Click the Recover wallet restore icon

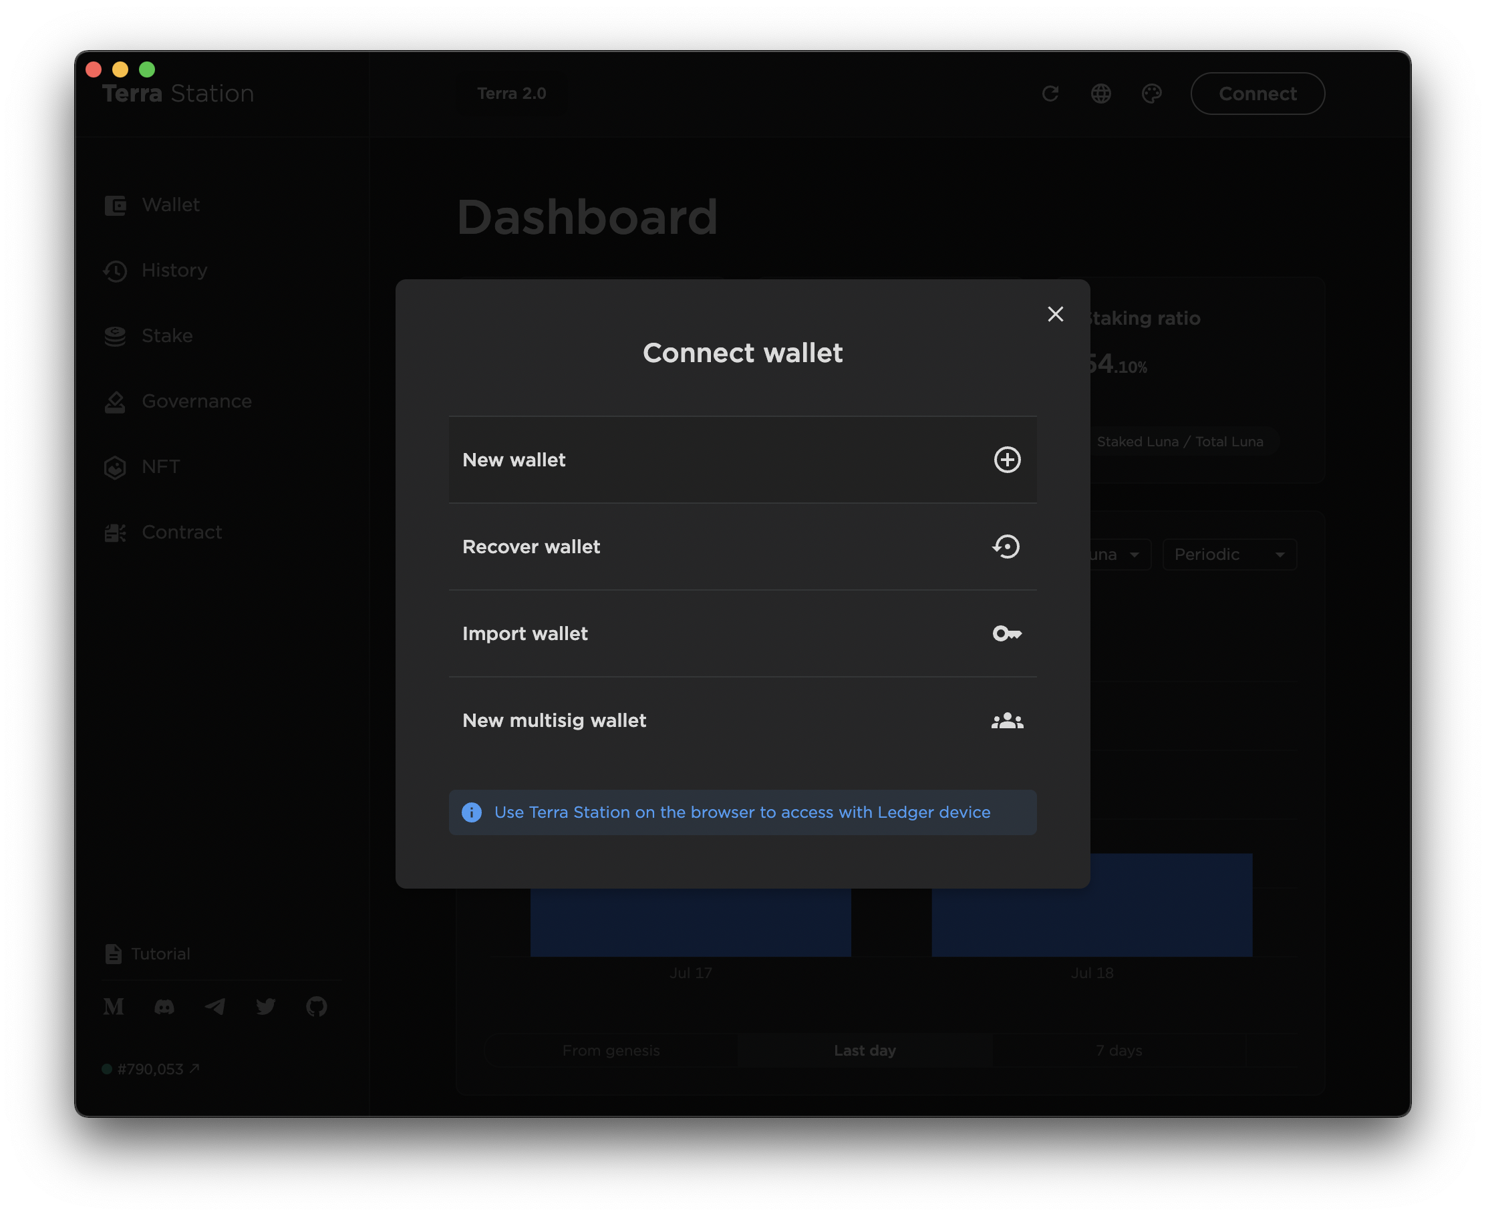(x=1006, y=547)
